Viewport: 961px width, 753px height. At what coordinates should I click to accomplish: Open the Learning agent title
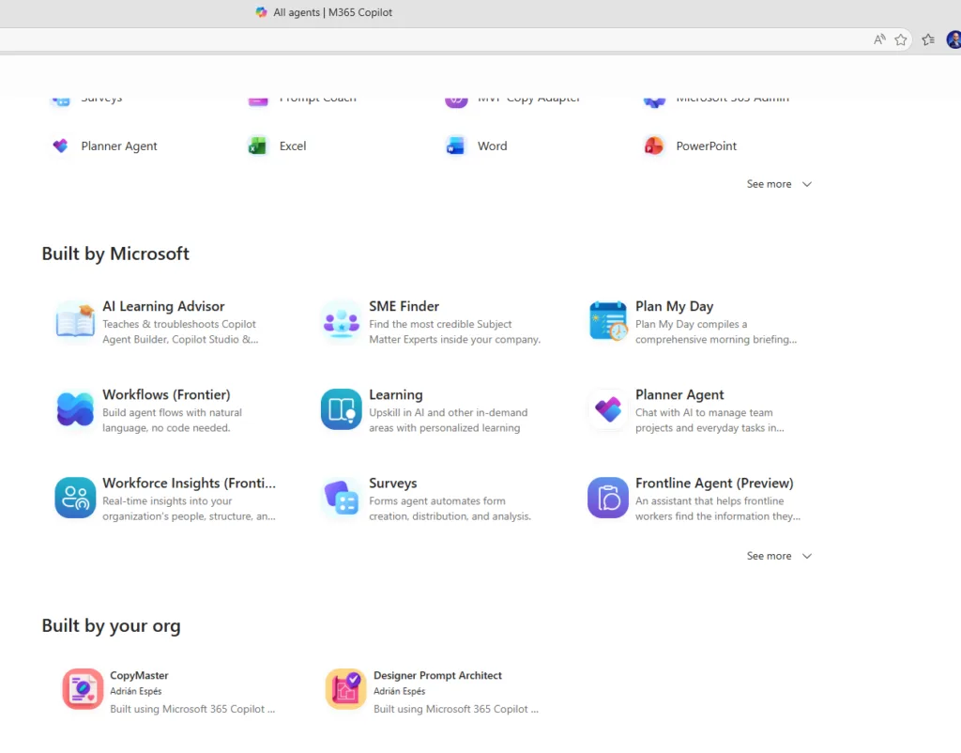click(396, 394)
